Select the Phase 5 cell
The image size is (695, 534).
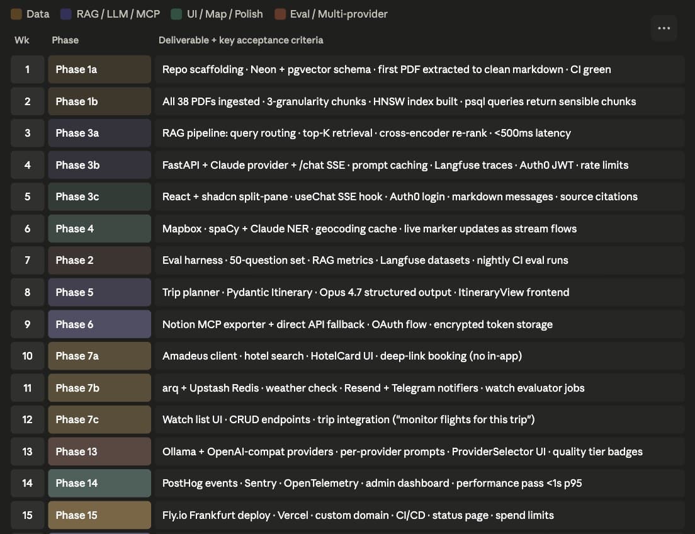[x=99, y=292]
